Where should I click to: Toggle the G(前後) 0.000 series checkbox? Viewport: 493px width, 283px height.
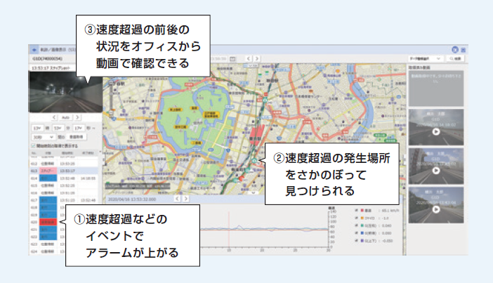[356, 233]
